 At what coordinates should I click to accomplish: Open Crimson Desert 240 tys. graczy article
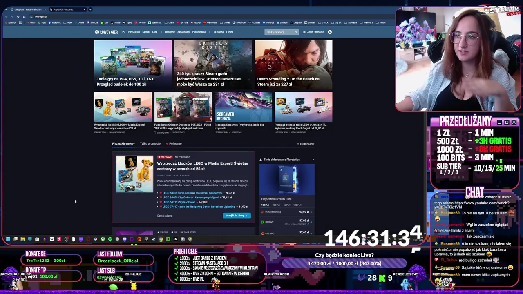click(213, 65)
